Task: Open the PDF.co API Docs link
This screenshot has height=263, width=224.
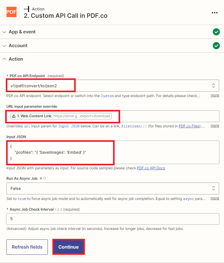Action: (151, 168)
